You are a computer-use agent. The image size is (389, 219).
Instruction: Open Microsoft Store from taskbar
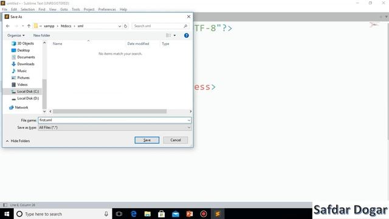[162, 214]
